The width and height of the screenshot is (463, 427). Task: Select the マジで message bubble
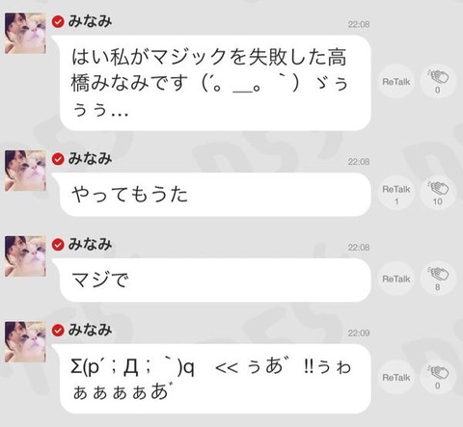pos(215,280)
